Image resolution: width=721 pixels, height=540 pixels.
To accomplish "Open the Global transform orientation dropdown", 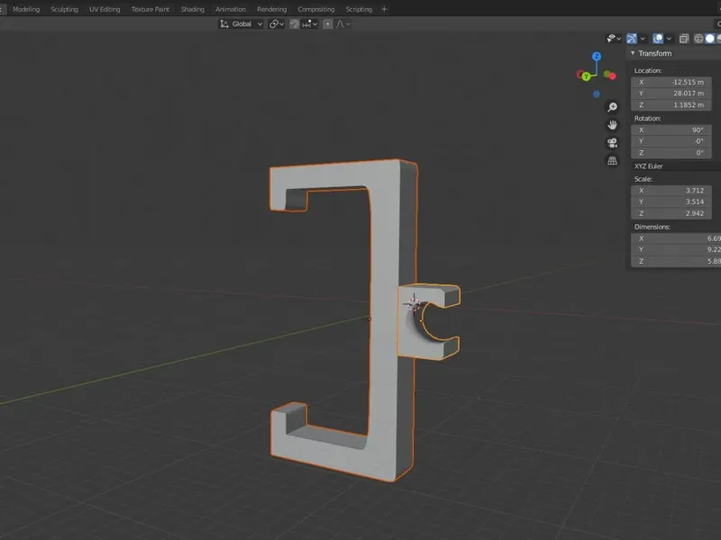I will (241, 24).
